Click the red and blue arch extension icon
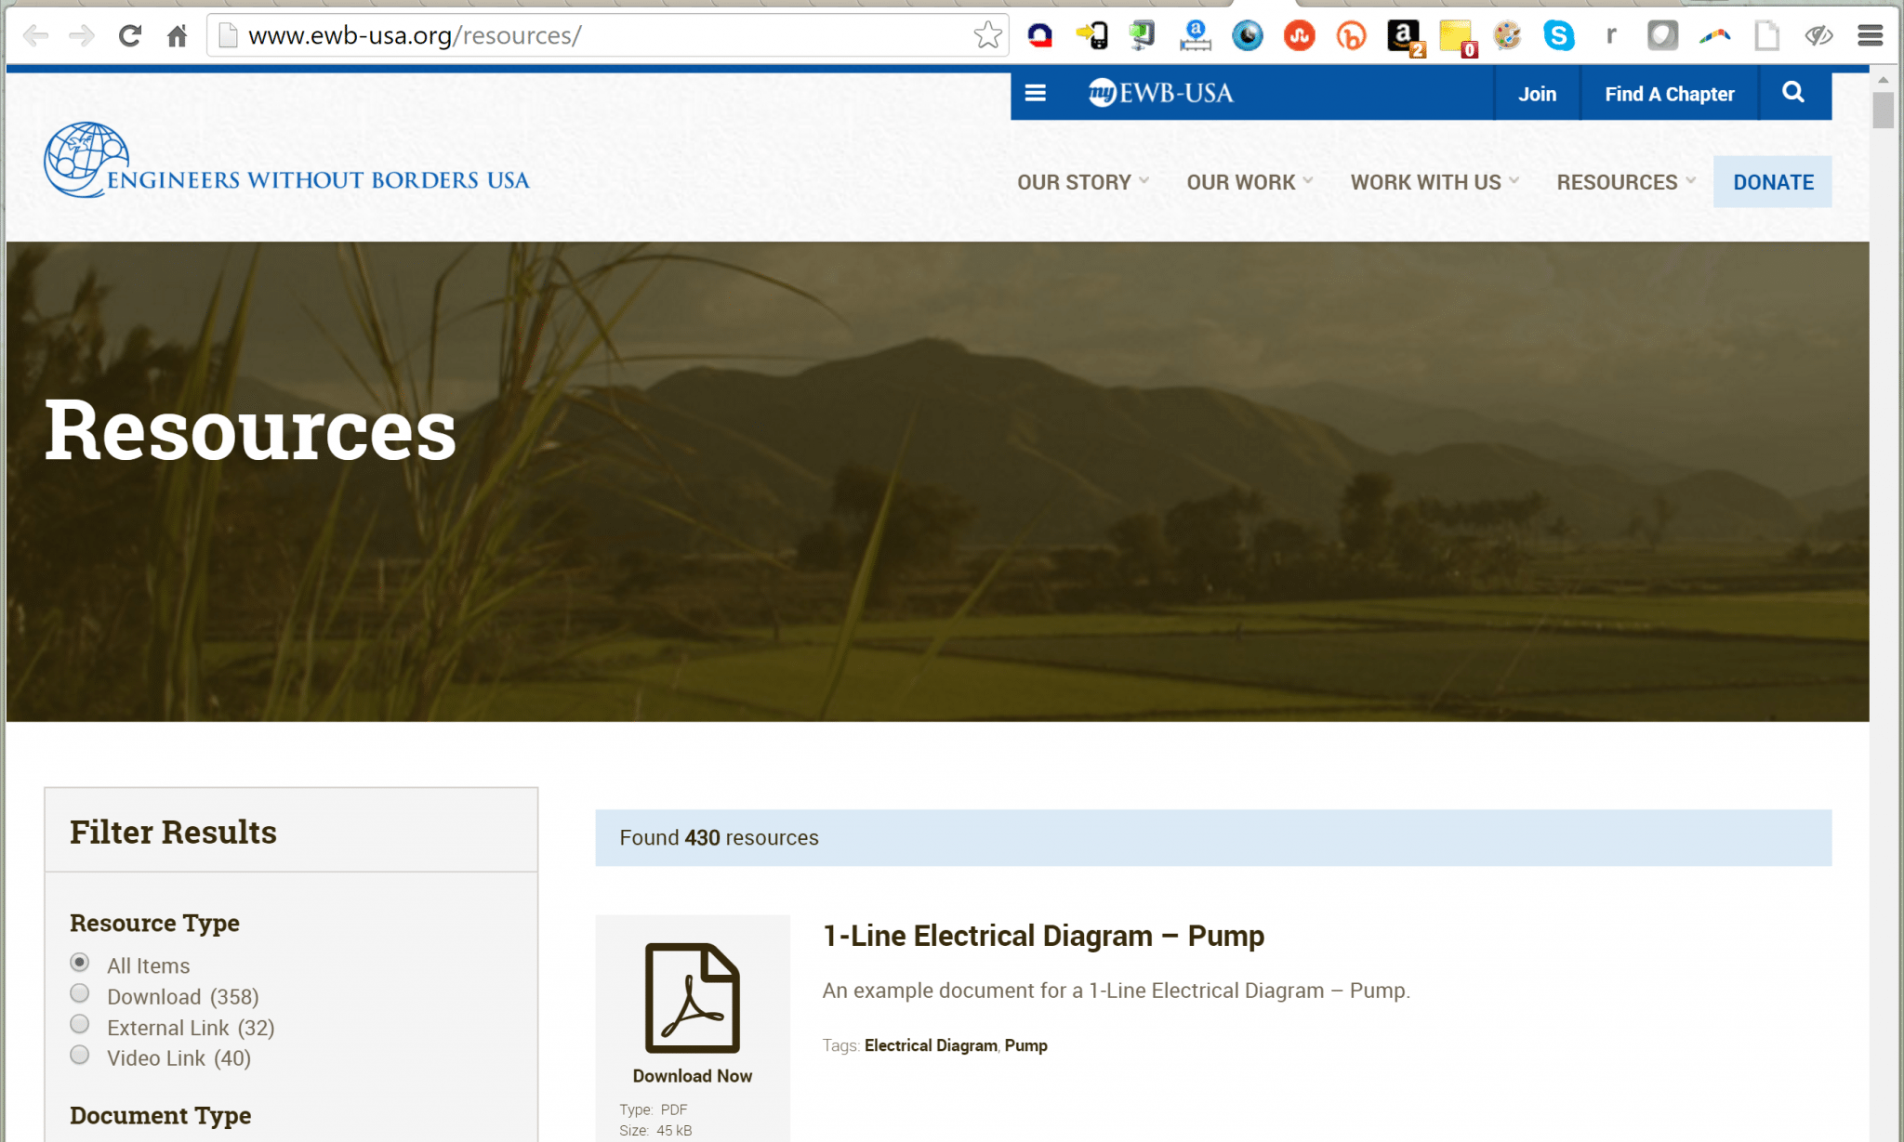 coord(1039,35)
